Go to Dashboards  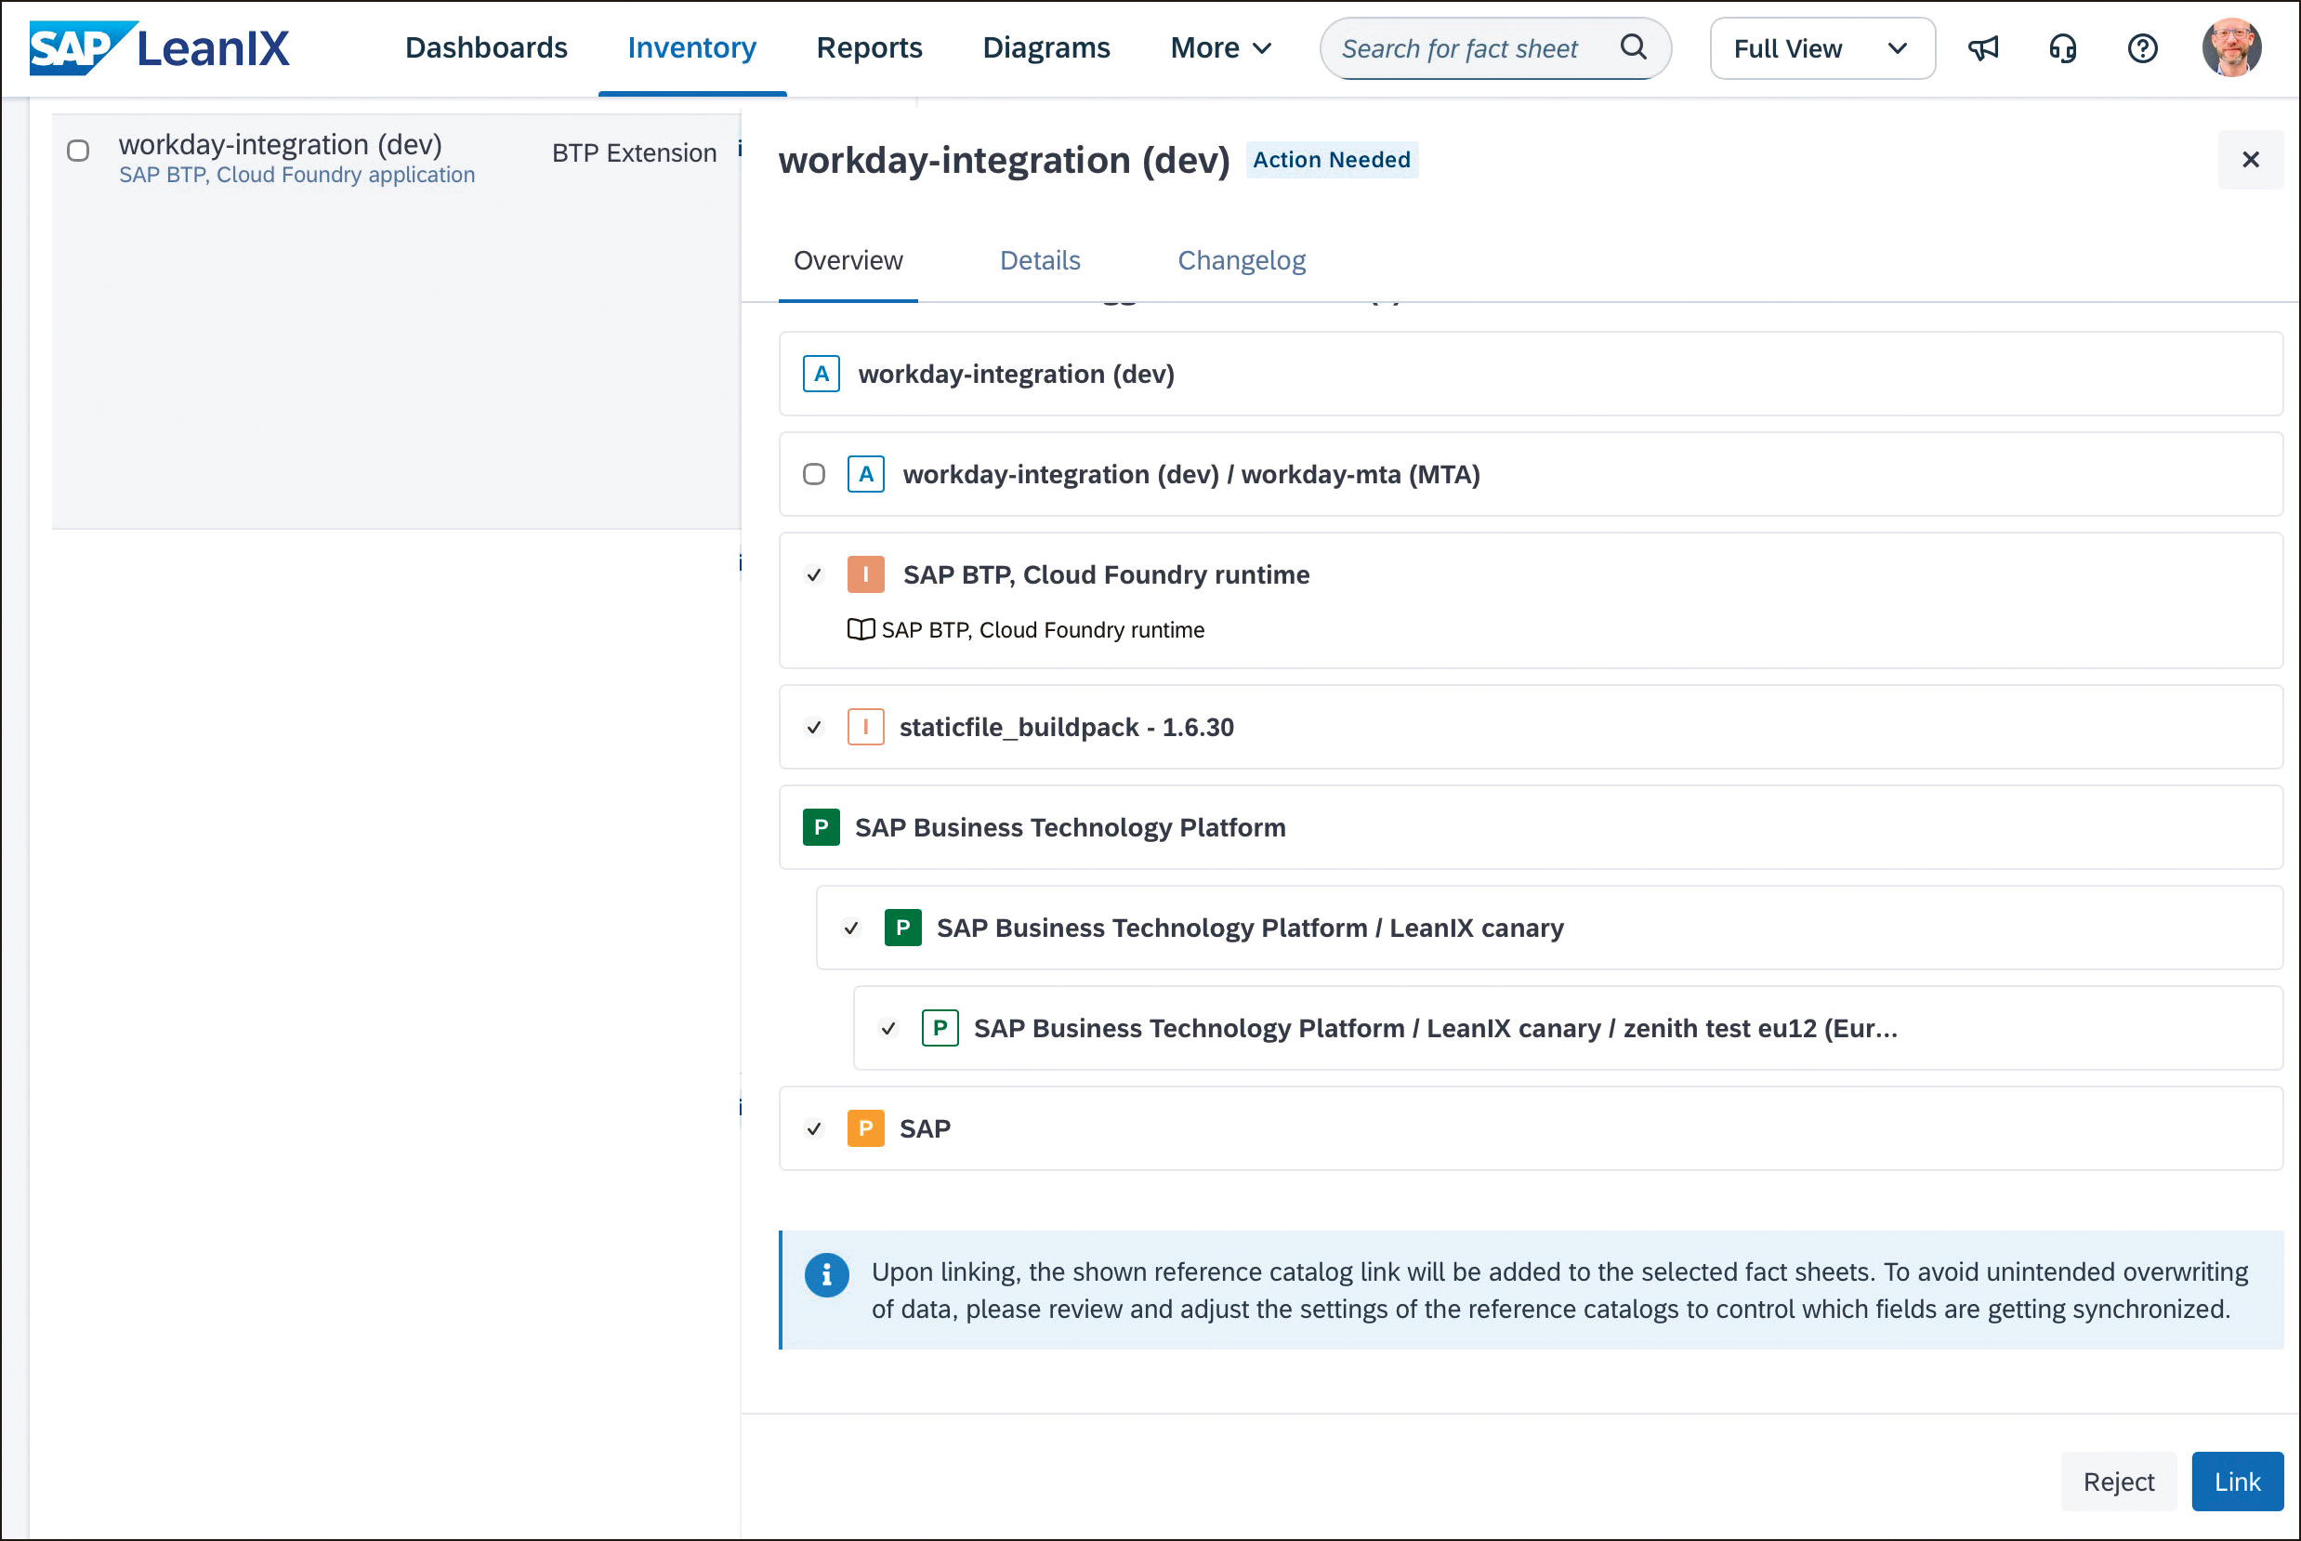[486, 47]
